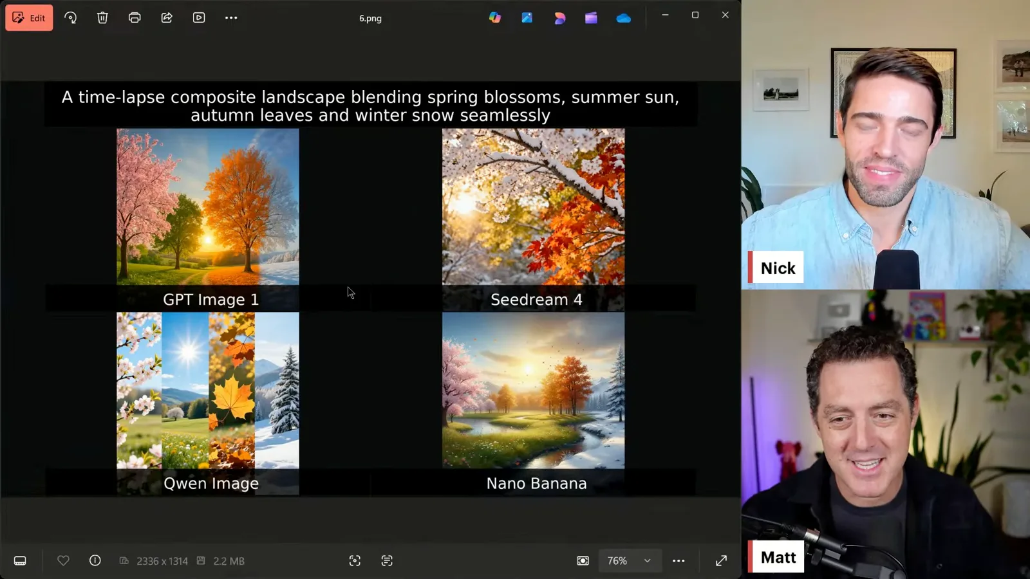Launch Designer with the blue square icon
The image size is (1030, 579).
(527, 18)
